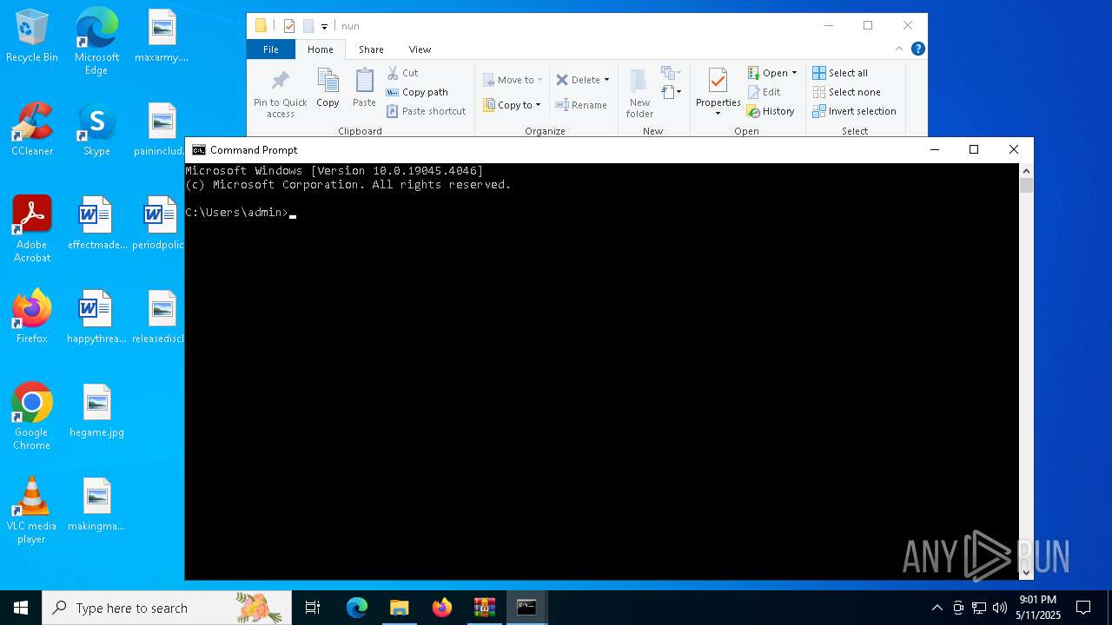Click the Command Prompt vertical scrollbar
Viewport: 1112px width, 625px height.
pos(1026,372)
